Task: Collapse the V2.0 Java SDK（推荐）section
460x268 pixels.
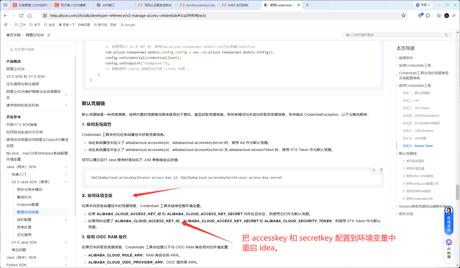Action: point(66,182)
